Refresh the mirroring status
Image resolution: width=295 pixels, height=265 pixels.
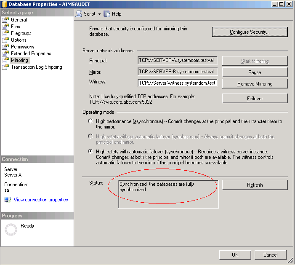(255, 185)
